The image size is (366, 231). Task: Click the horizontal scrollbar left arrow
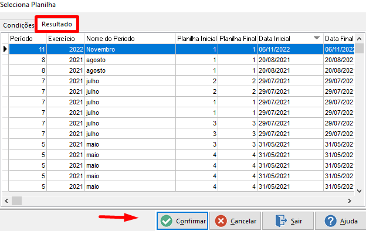click(6, 201)
